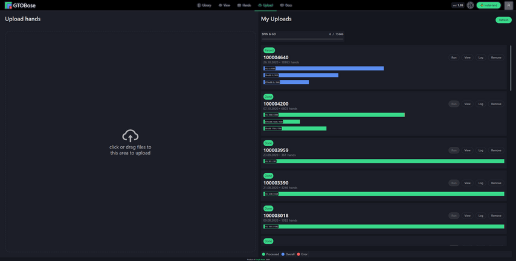Image resolution: width=516 pixels, height=261 pixels.
Task: Click the GTOBase logo
Action: pyautogui.click(x=20, y=5)
